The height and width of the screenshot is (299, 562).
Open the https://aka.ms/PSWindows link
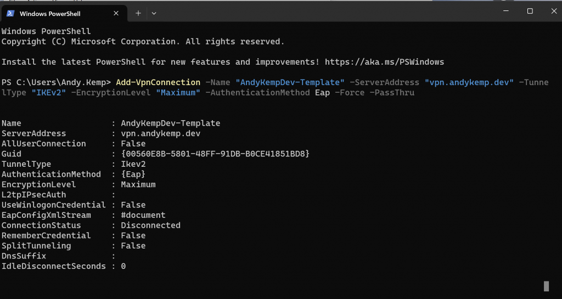pos(384,62)
